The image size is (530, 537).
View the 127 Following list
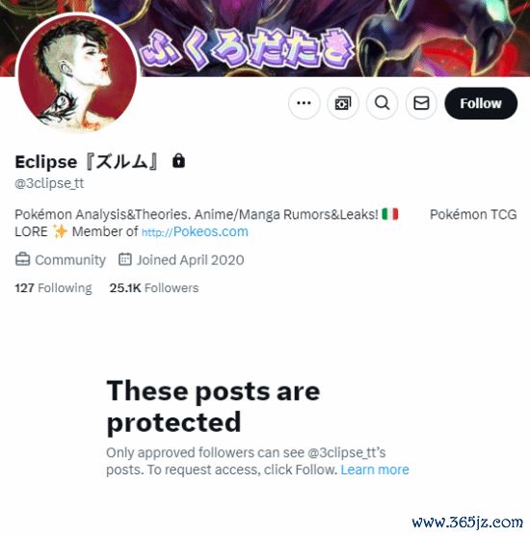point(53,288)
